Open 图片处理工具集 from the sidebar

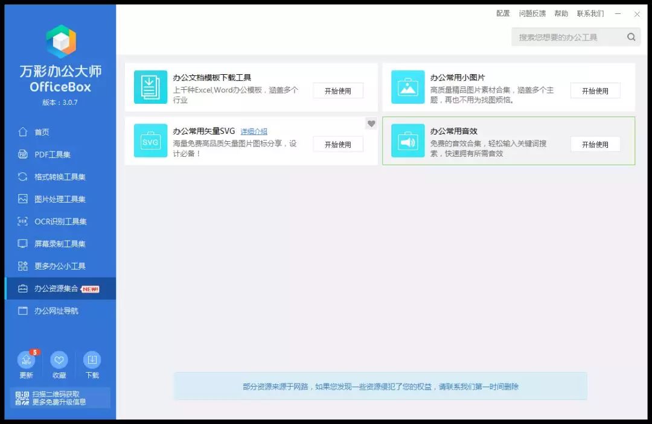point(59,199)
